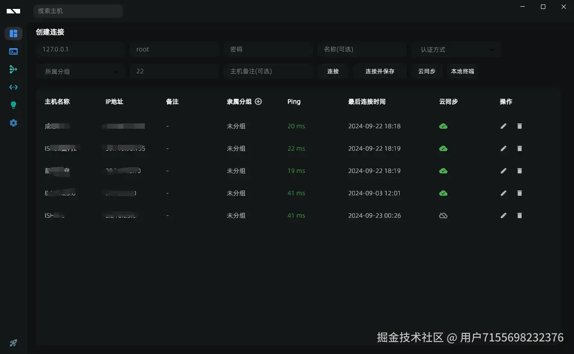The height and width of the screenshot is (354, 574).
Task: Edit the host with 20 ms ping
Action: (x=504, y=126)
